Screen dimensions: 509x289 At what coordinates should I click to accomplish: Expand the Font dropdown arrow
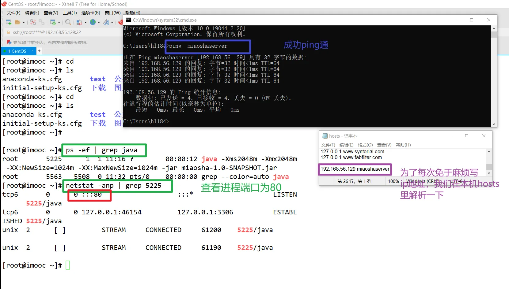tap(112, 22)
